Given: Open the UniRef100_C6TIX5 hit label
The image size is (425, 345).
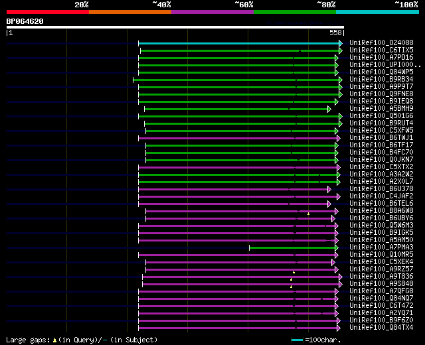Looking at the screenshot, I should click(x=381, y=50).
